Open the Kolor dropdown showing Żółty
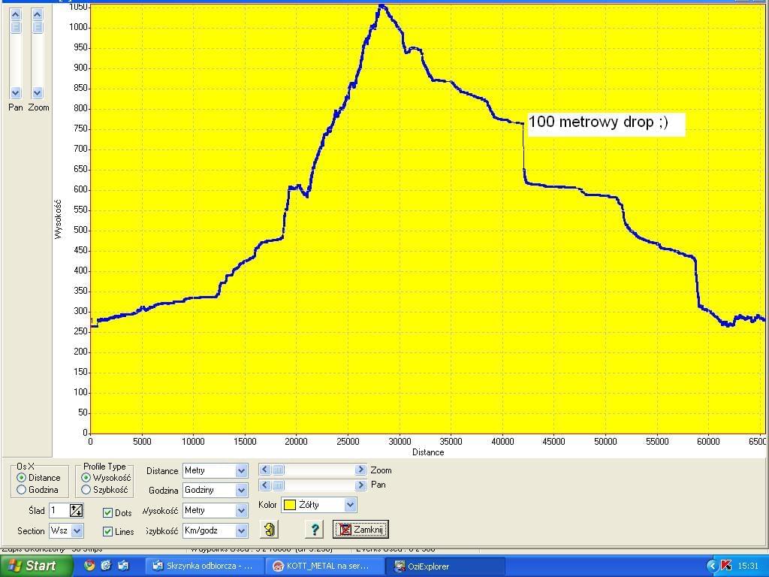The height and width of the screenshot is (577, 769). 349,505
